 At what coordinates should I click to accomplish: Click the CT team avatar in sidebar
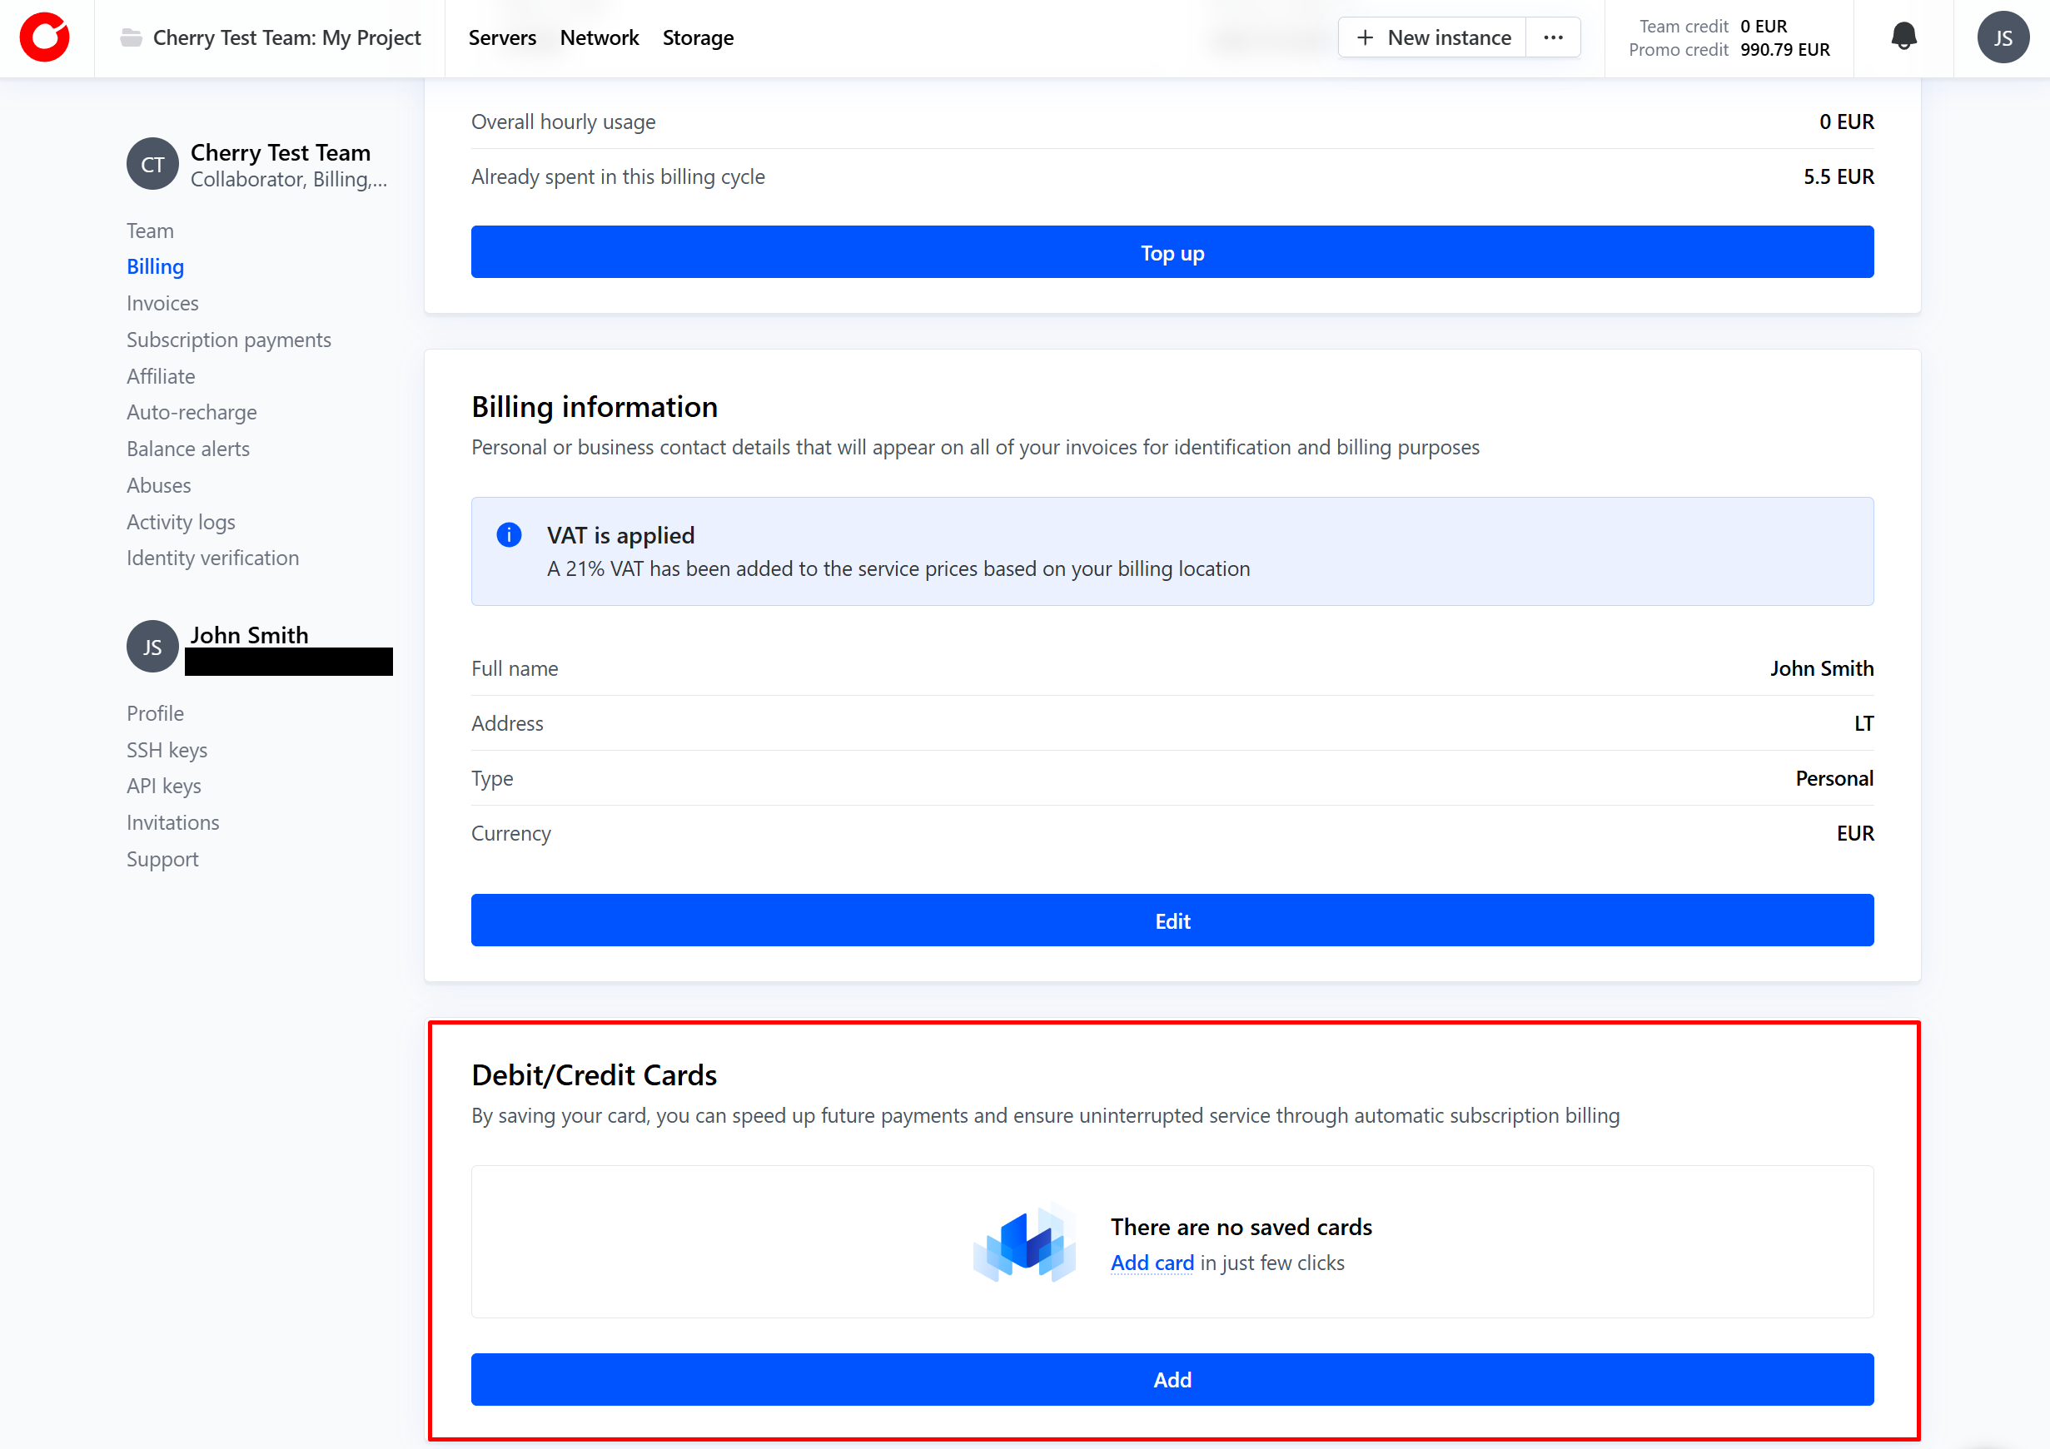pyautogui.click(x=152, y=164)
